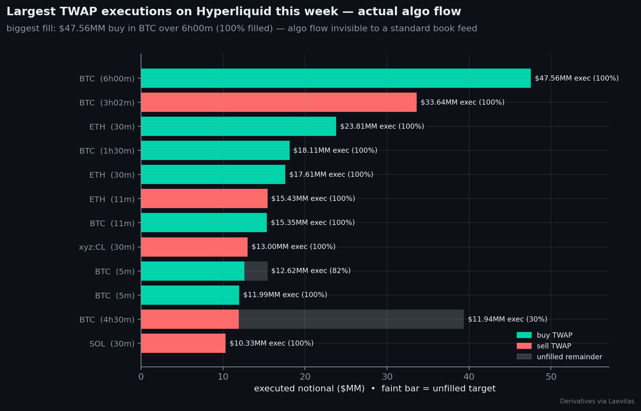Click 'ETH (30m)' label beside the $17.61MM bar

coord(112,175)
